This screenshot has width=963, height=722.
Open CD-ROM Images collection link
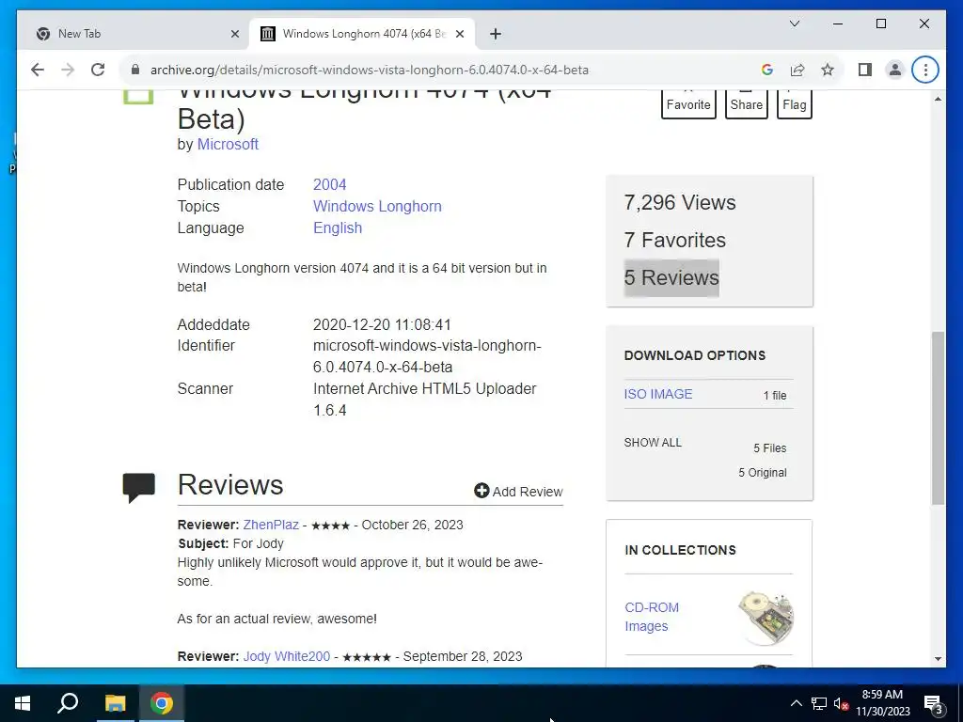coord(652,617)
